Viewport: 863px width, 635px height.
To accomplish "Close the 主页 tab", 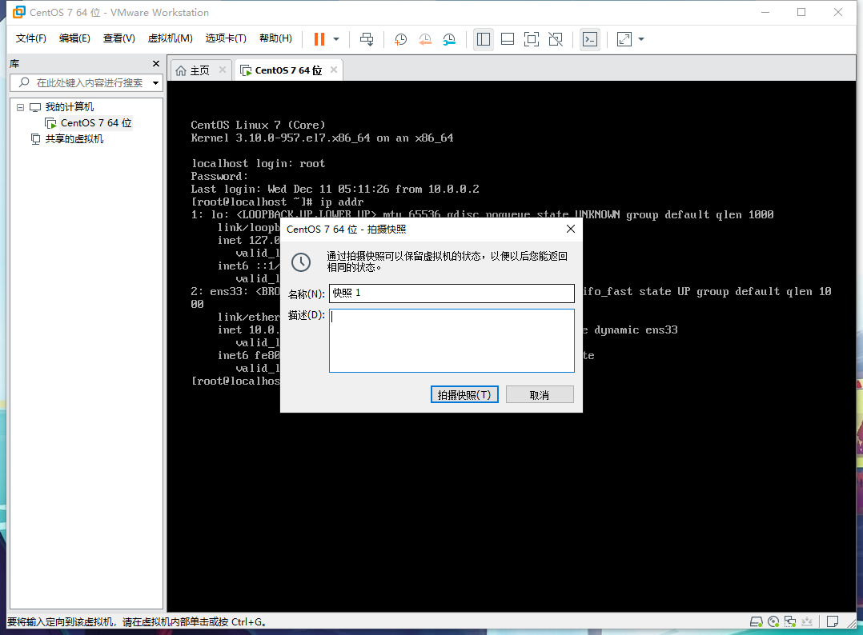I will coord(223,70).
